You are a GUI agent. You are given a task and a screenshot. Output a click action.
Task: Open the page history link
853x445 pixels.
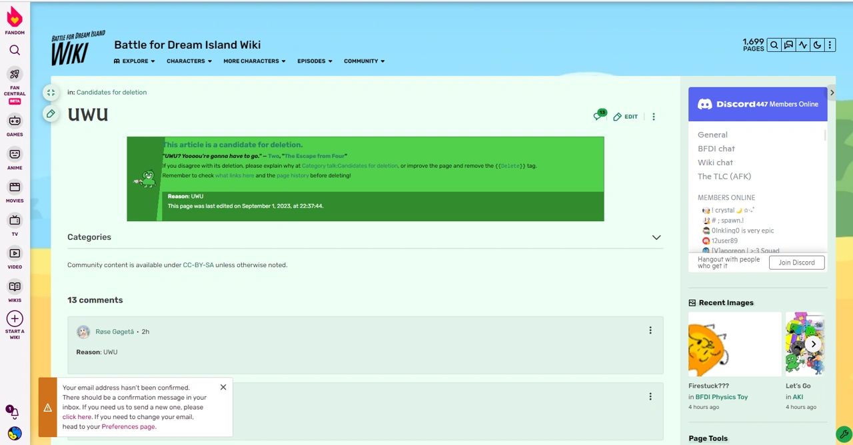[x=293, y=176]
